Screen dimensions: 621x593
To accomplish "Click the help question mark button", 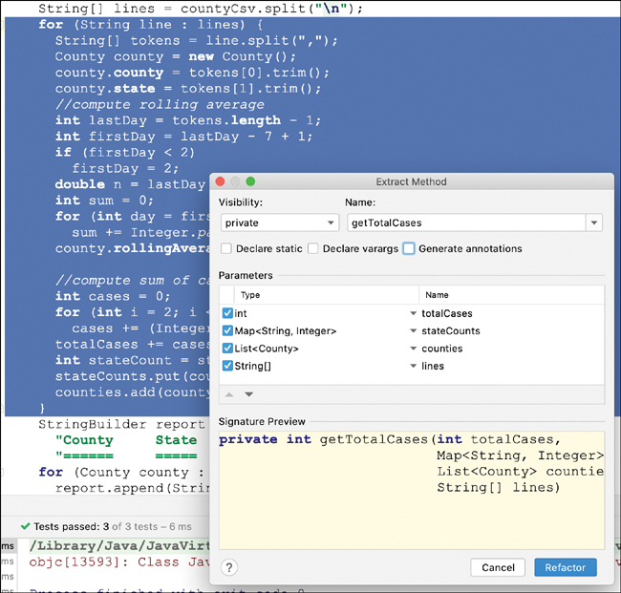I will click(x=228, y=567).
